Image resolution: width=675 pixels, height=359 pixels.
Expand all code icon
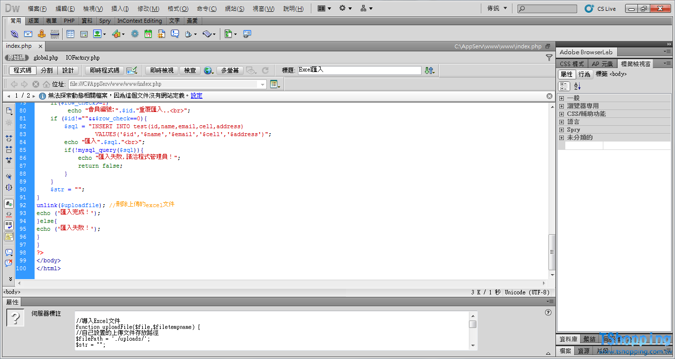(9, 160)
